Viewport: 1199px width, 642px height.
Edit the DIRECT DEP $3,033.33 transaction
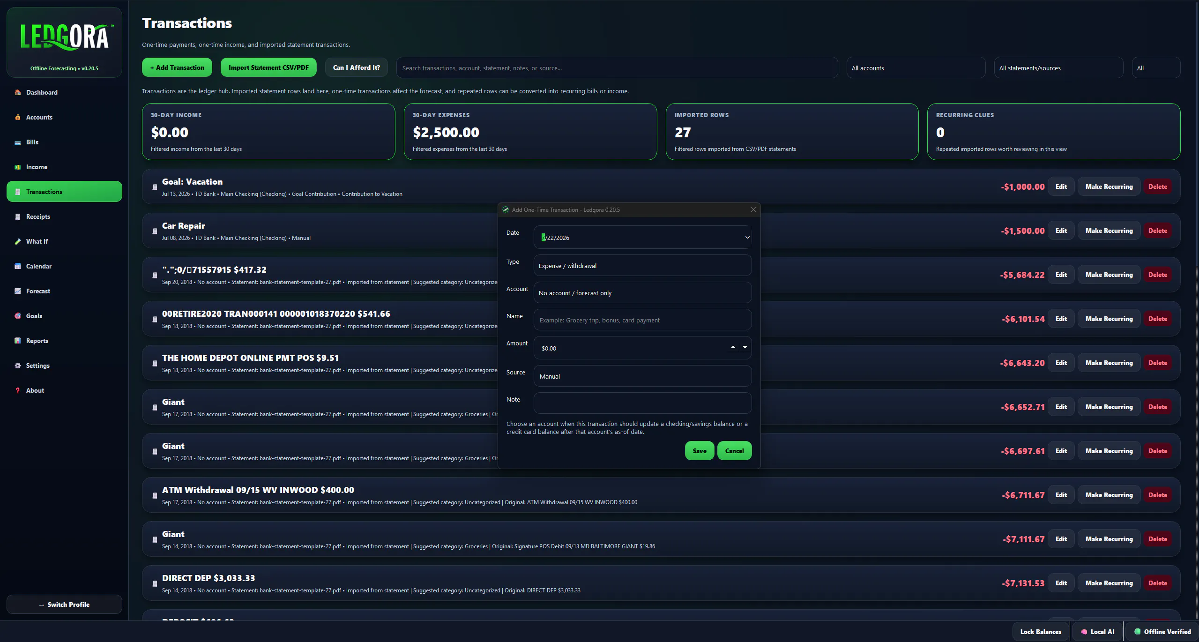tap(1061, 583)
